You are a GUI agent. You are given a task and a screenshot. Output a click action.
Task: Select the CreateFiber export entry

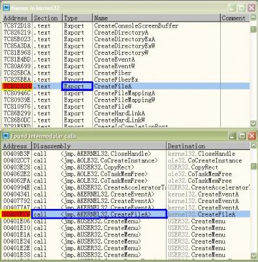126,73
